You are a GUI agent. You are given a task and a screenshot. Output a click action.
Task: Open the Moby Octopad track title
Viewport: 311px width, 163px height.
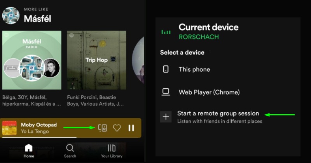(39, 125)
